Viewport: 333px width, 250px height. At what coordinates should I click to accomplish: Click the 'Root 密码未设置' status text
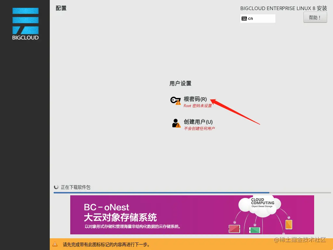tap(197, 106)
